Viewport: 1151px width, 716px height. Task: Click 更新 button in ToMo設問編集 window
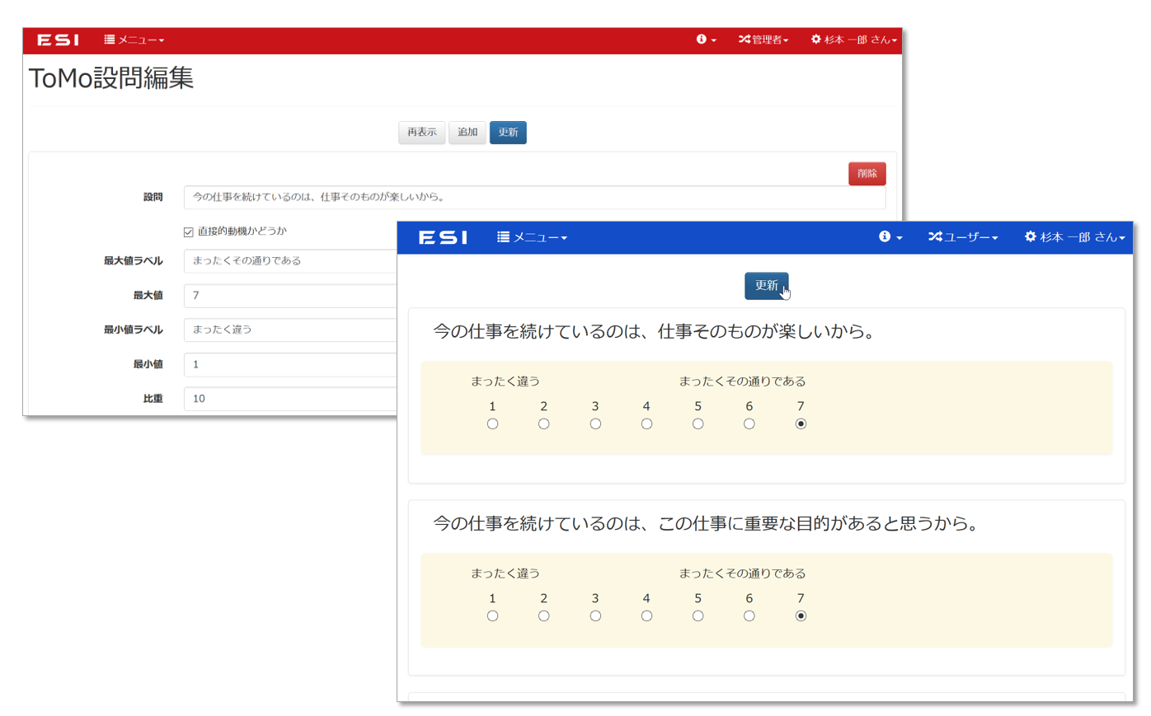(x=508, y=133)
